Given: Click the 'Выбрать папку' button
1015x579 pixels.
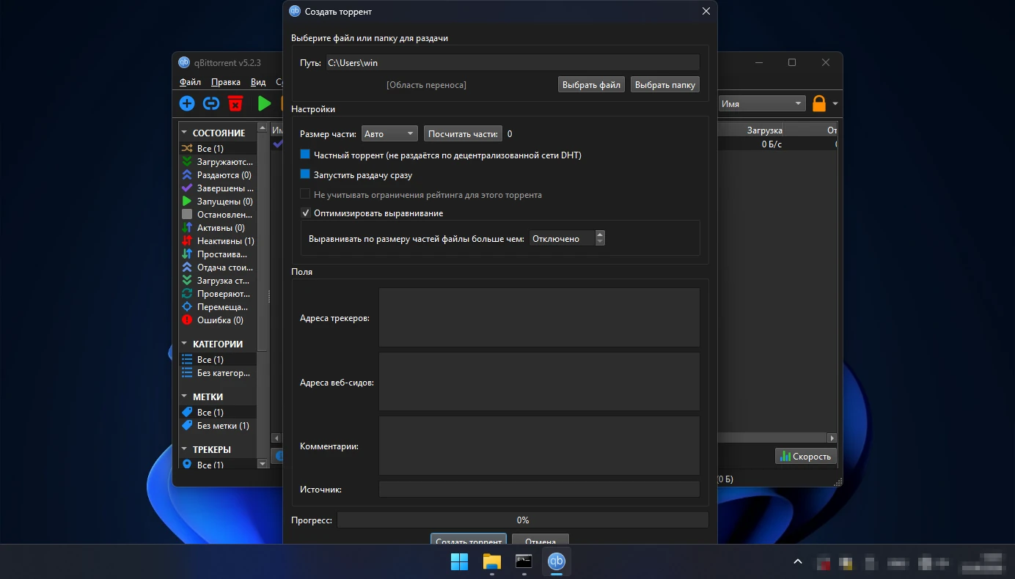Looking at the screenshot, I should tap(665, 85).
